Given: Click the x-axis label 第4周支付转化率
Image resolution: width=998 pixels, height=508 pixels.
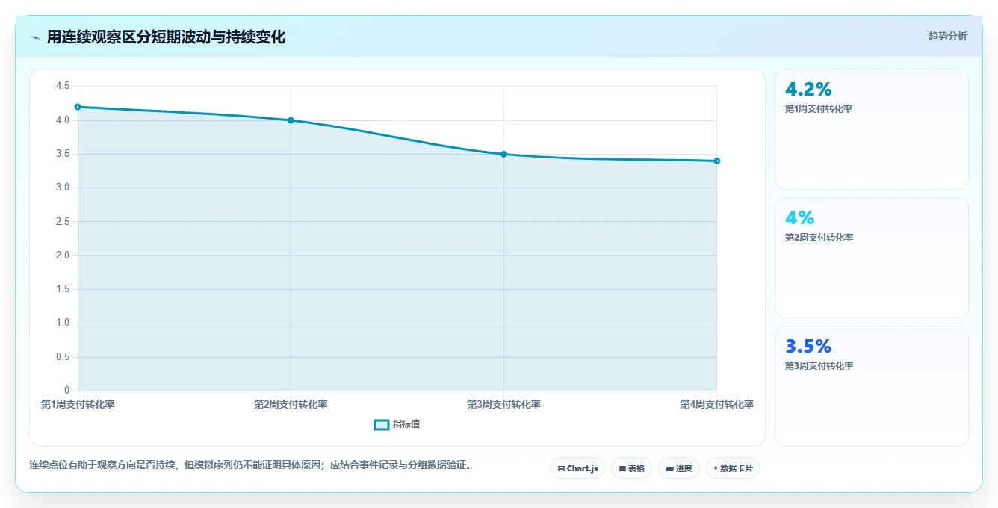Looking at the screenshot, I should coord(716,404).
